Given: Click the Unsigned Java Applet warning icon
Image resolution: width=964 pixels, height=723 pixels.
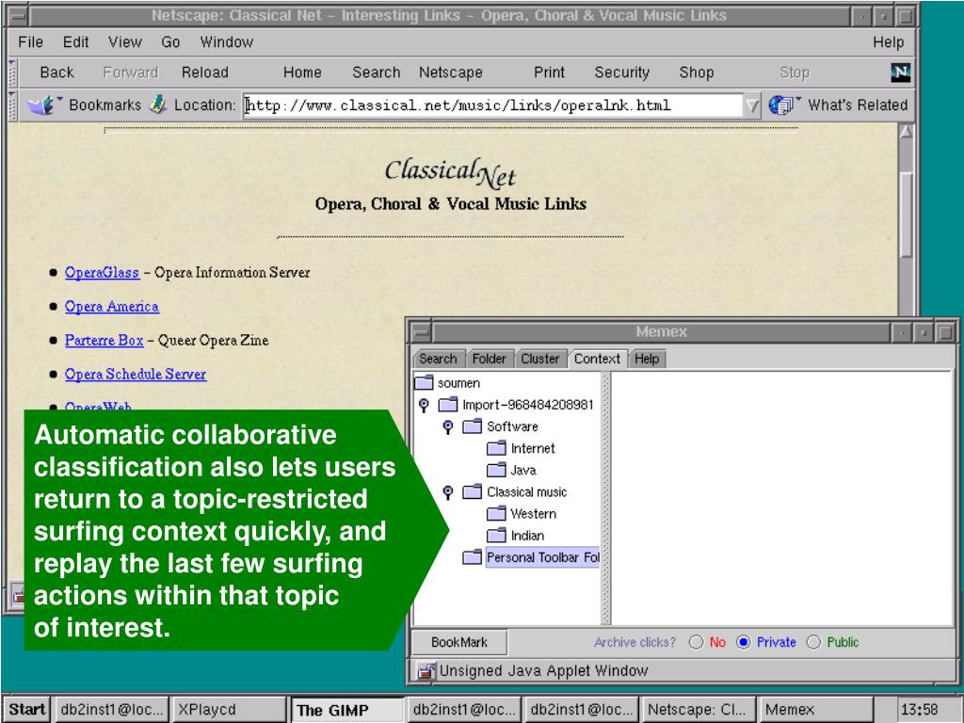Looking at the screenshot, I should [x=426, y=670].
